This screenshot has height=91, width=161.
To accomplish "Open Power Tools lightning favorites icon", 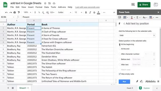I will coord(119,24).
